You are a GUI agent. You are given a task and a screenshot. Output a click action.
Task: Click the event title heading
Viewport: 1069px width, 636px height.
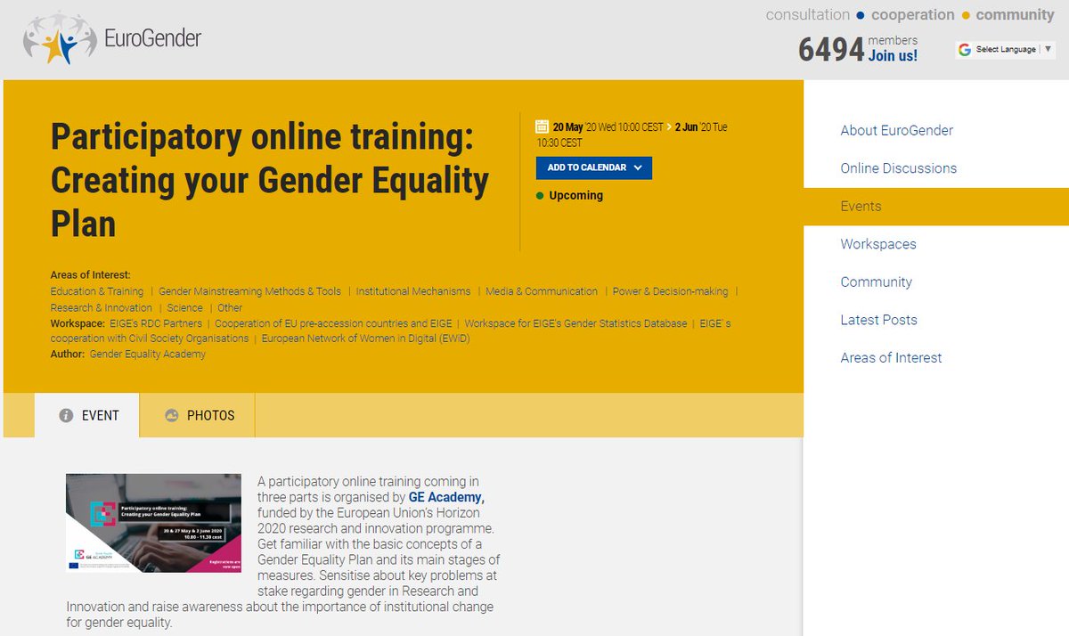[270, 181]
